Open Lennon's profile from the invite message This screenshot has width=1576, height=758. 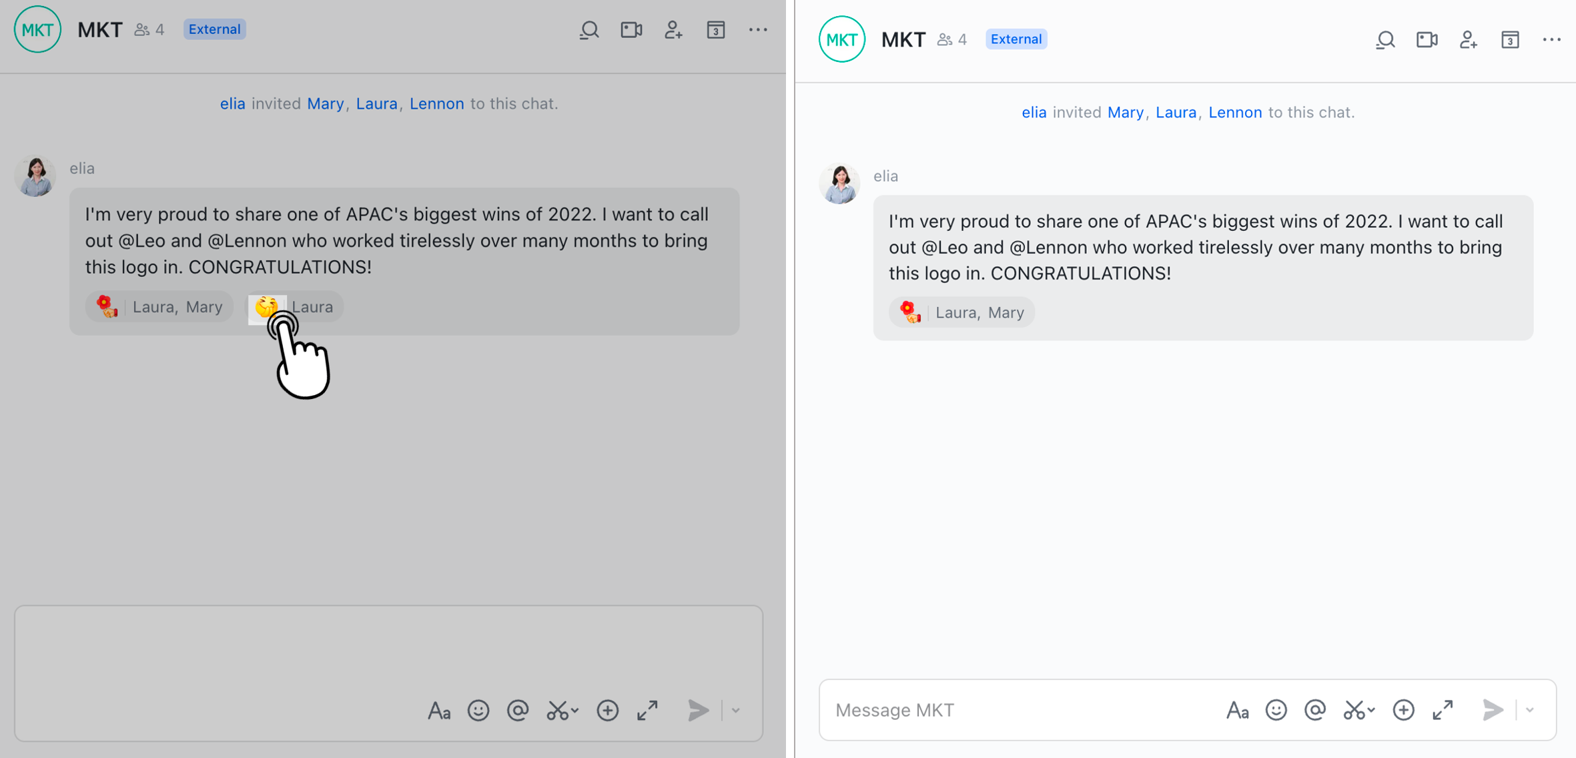coord(437,103)
